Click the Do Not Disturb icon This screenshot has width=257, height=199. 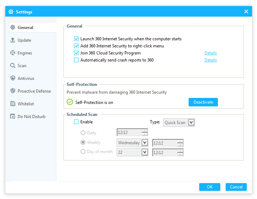(13, 117)
